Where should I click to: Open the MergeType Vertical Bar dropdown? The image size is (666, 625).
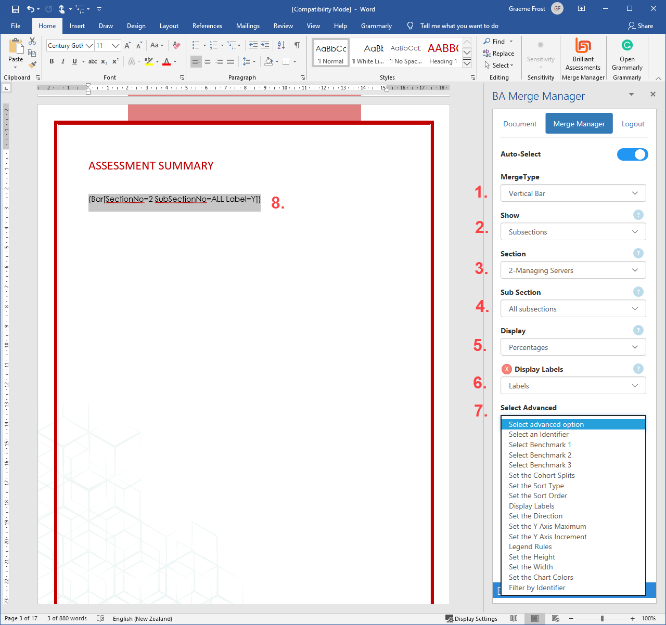[573, 193]
